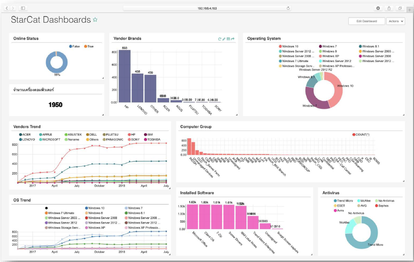Click the browser address bar
The width and height of the screenshot is (414, 262).
click(x=207, y=8)
